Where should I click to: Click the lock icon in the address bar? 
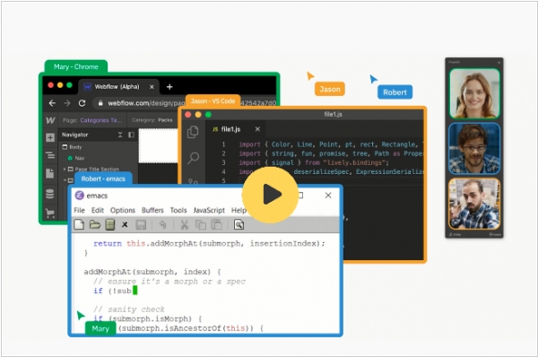coord(100,103)
